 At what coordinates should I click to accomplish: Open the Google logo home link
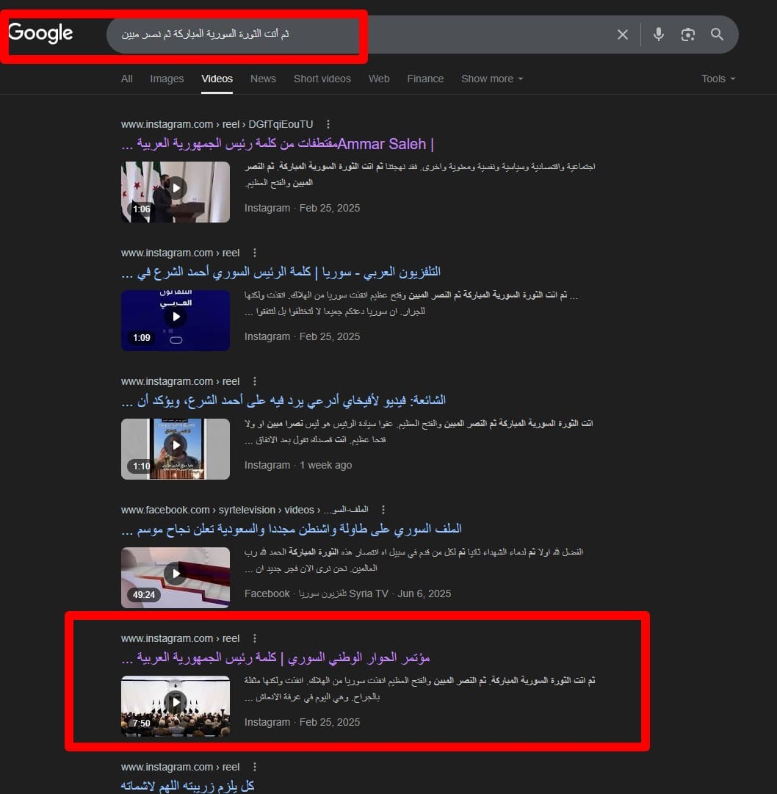point(41,34)
